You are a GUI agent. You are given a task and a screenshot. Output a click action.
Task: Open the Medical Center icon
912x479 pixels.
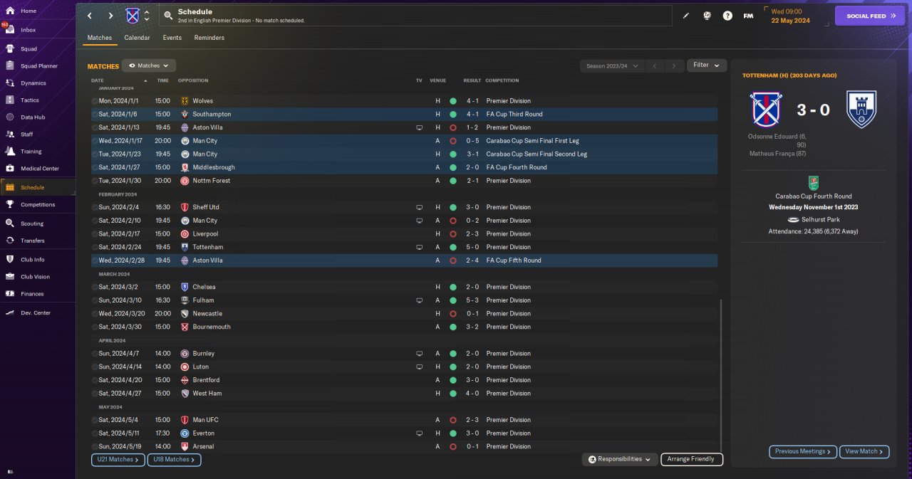(x=10, y=169)
